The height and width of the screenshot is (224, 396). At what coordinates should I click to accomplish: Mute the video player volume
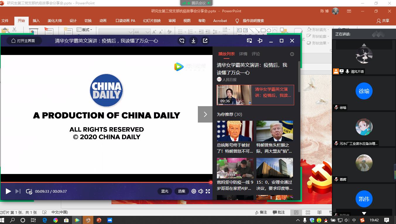[201, 191]
